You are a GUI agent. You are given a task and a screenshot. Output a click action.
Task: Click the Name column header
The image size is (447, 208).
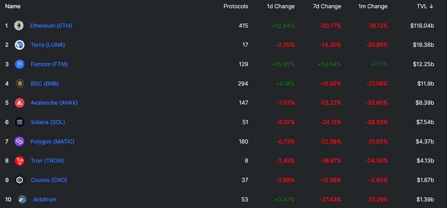click(x=13, y=6)
